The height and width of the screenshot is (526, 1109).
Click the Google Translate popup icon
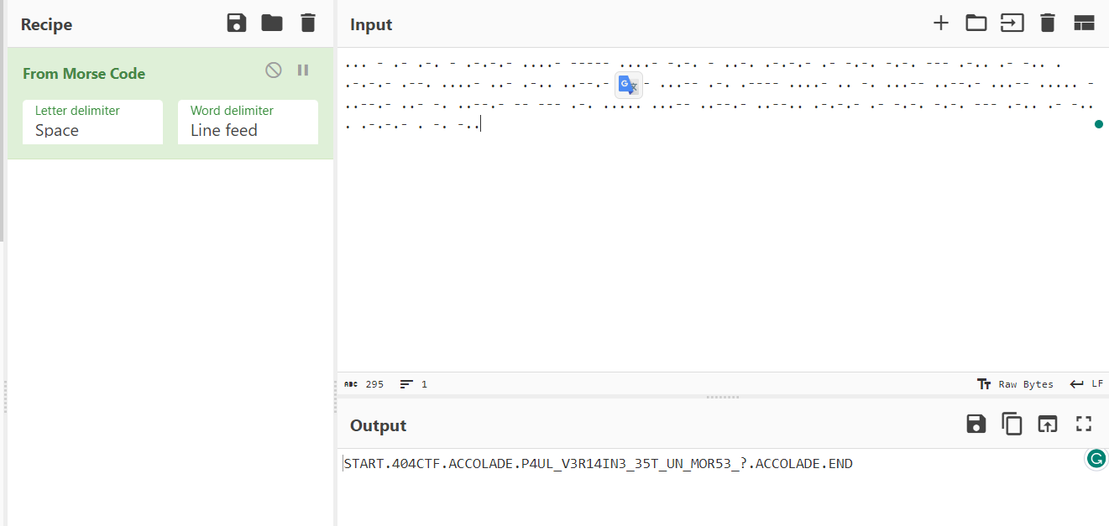628,85
